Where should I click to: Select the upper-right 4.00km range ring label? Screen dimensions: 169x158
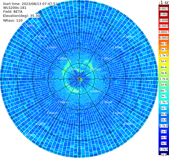click(x=129, y=36)
